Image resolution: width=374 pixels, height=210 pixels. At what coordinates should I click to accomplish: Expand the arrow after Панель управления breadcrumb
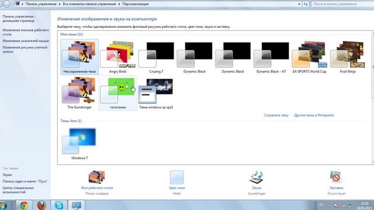point(60,4)
